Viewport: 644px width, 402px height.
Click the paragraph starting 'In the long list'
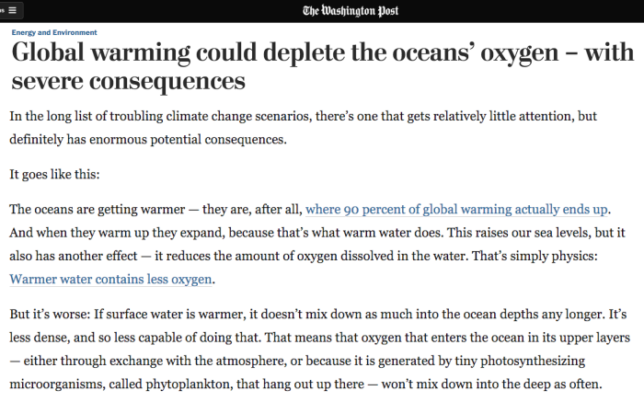pos(303,128)
